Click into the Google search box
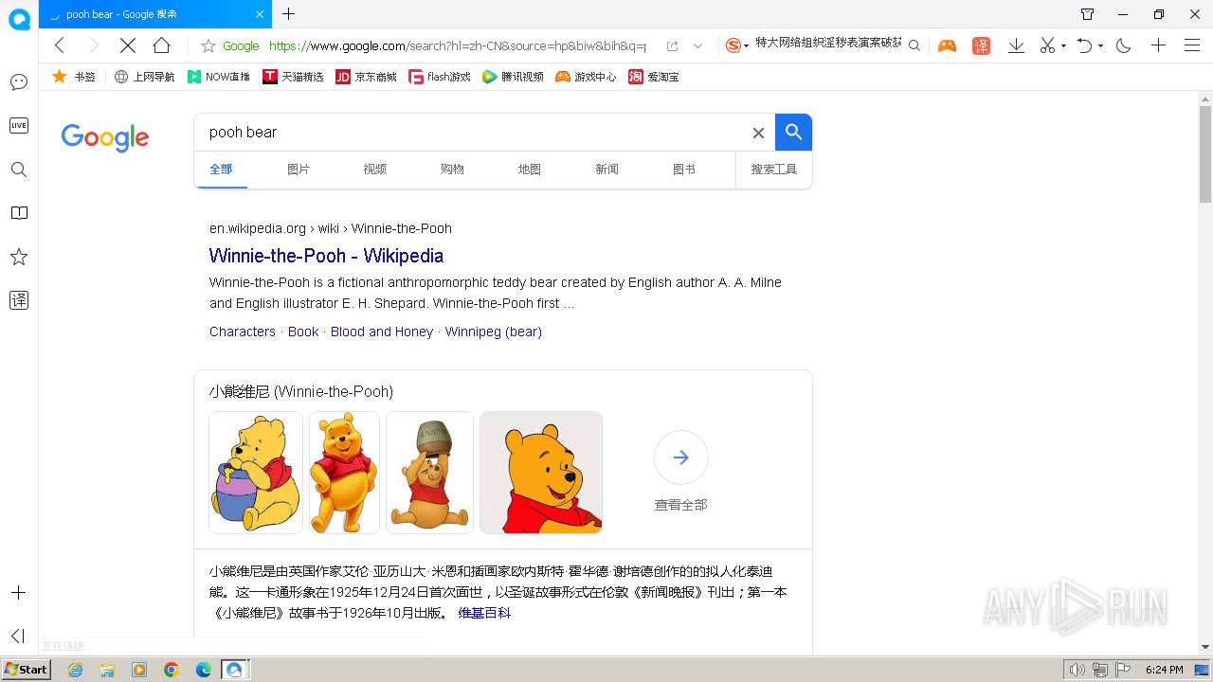This screenshot has width=1213, height=682. point(474,133)
